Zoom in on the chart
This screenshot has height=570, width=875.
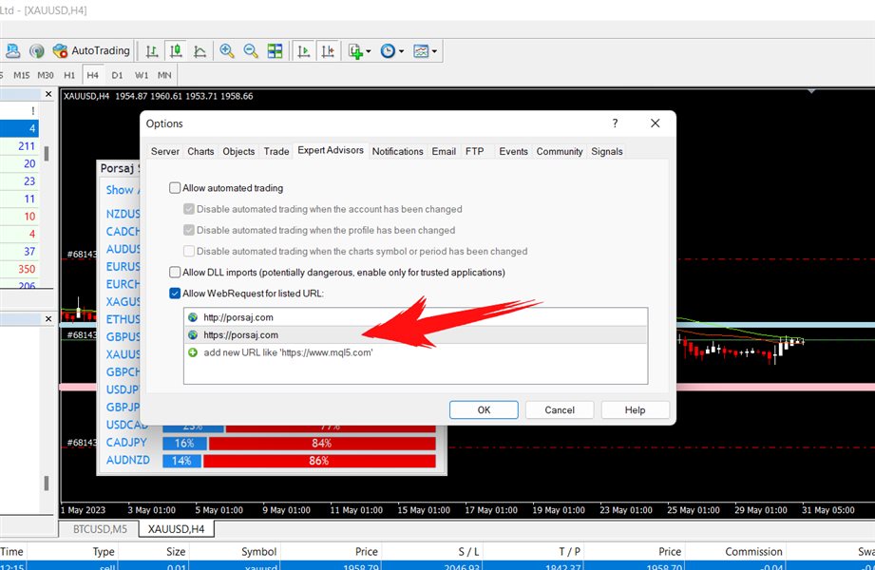227,51
